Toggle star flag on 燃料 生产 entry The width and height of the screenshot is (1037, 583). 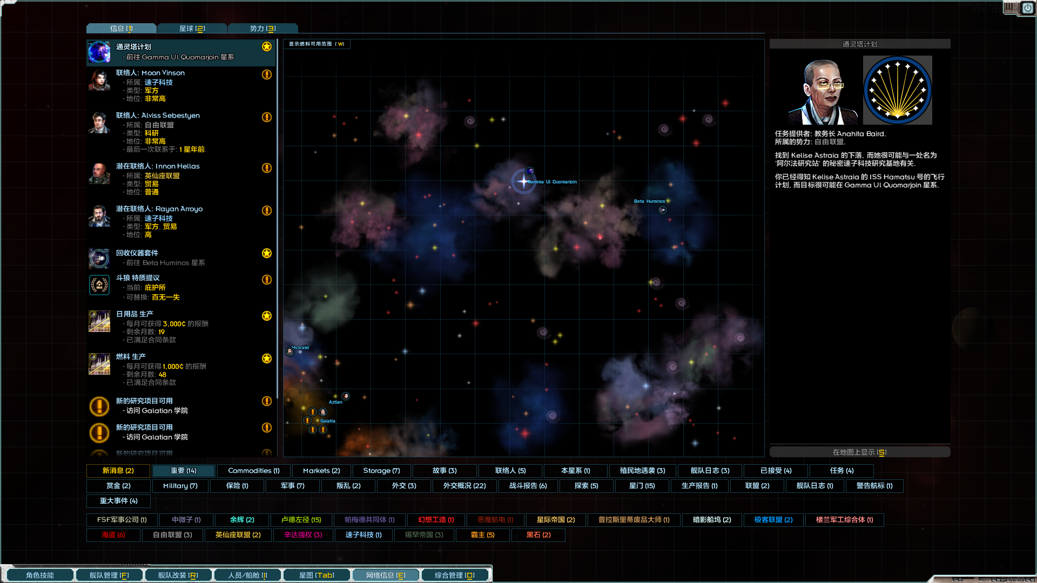tap(267, 358)
